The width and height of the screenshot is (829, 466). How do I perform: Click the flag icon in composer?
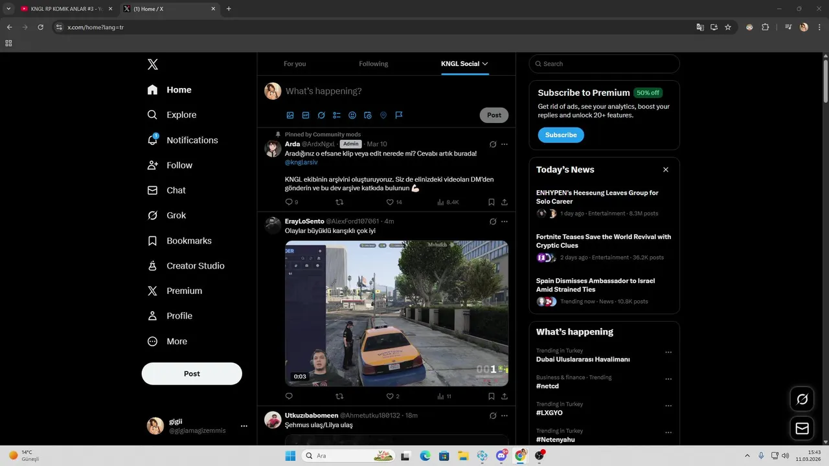point(399,115)
